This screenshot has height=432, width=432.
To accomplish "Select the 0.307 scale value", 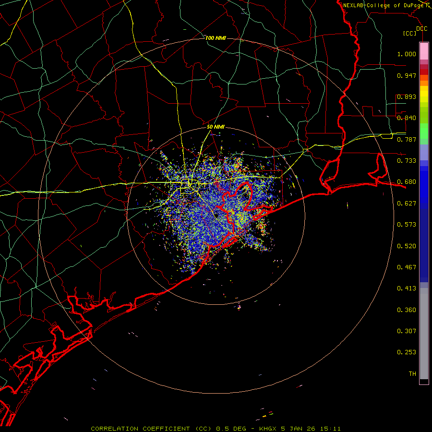I will click(407, 331).
